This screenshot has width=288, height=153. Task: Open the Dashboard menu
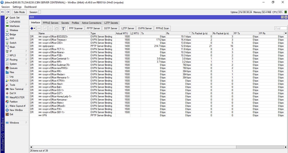[30, 7]
